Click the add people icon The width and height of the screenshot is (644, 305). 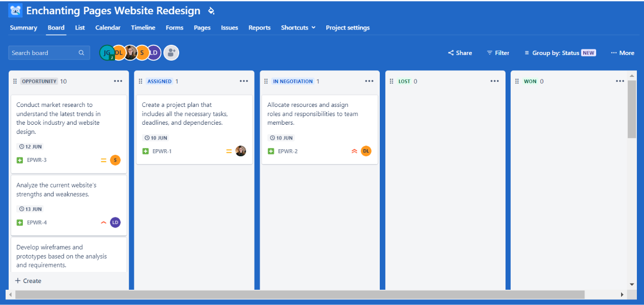pos(171,52)
